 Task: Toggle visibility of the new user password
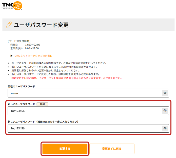pos(165,111)
